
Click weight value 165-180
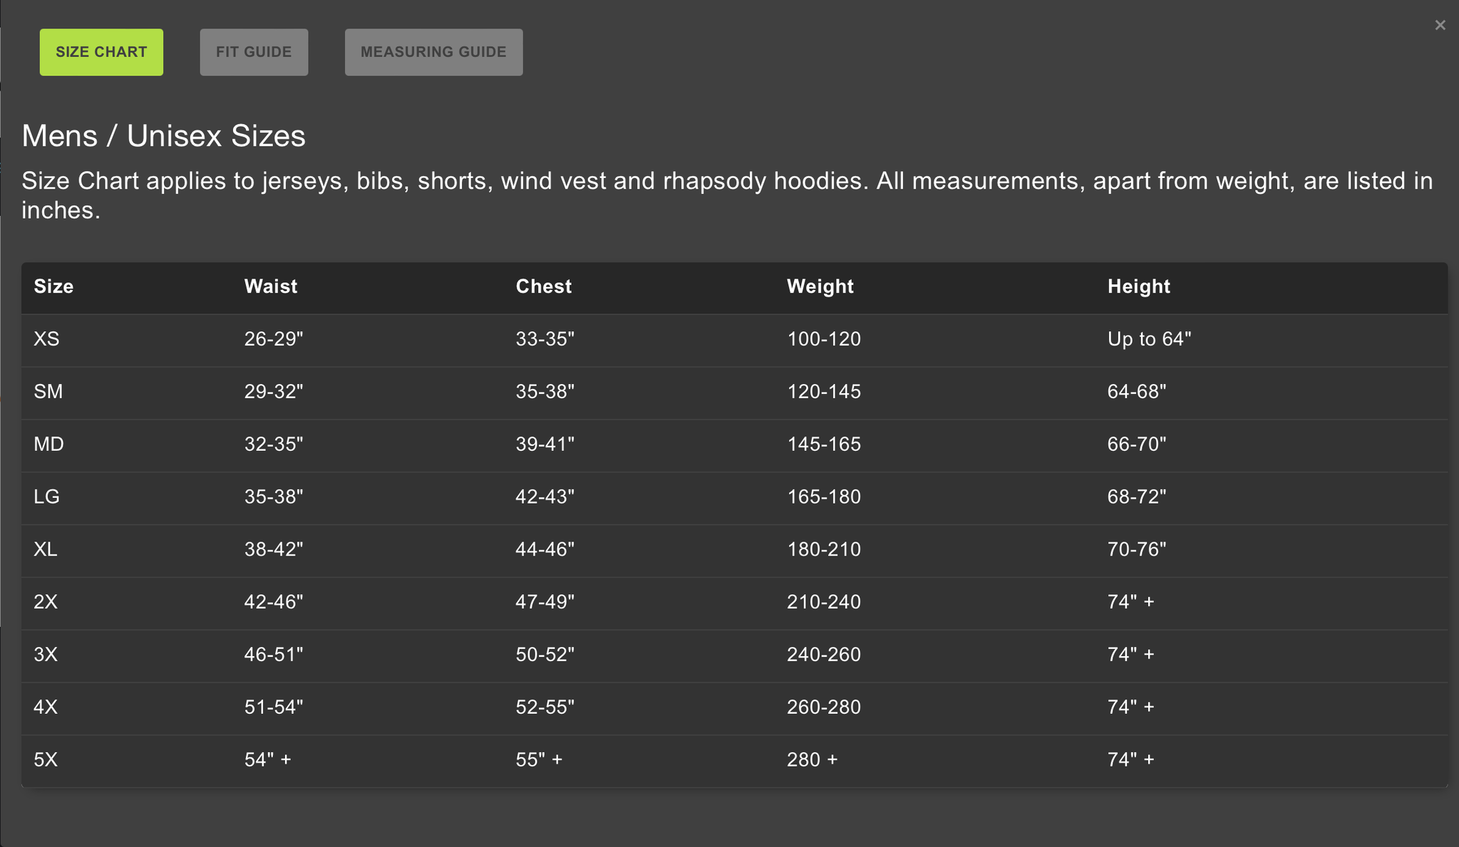824,497
